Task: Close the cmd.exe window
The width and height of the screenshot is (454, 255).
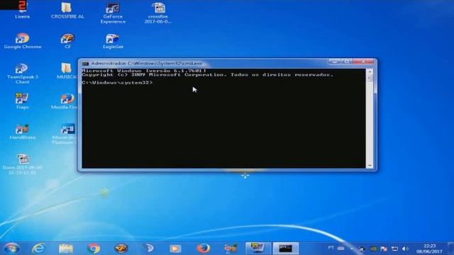Action: pos(364,62)
